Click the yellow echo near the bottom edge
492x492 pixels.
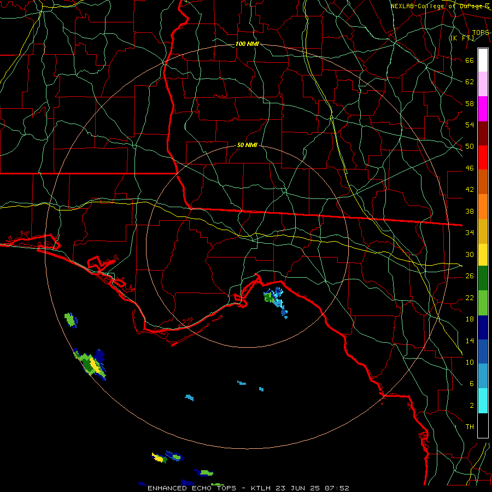(x=160, y=458)
